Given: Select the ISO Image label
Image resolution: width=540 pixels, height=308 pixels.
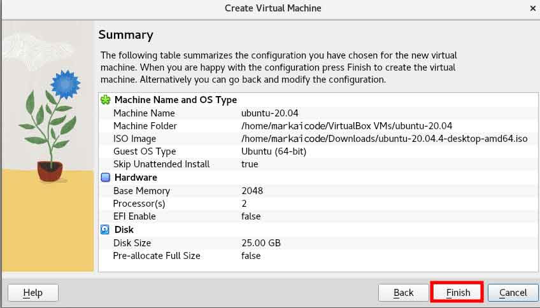Looking at the screenshot, I should (x=134, y=139).
